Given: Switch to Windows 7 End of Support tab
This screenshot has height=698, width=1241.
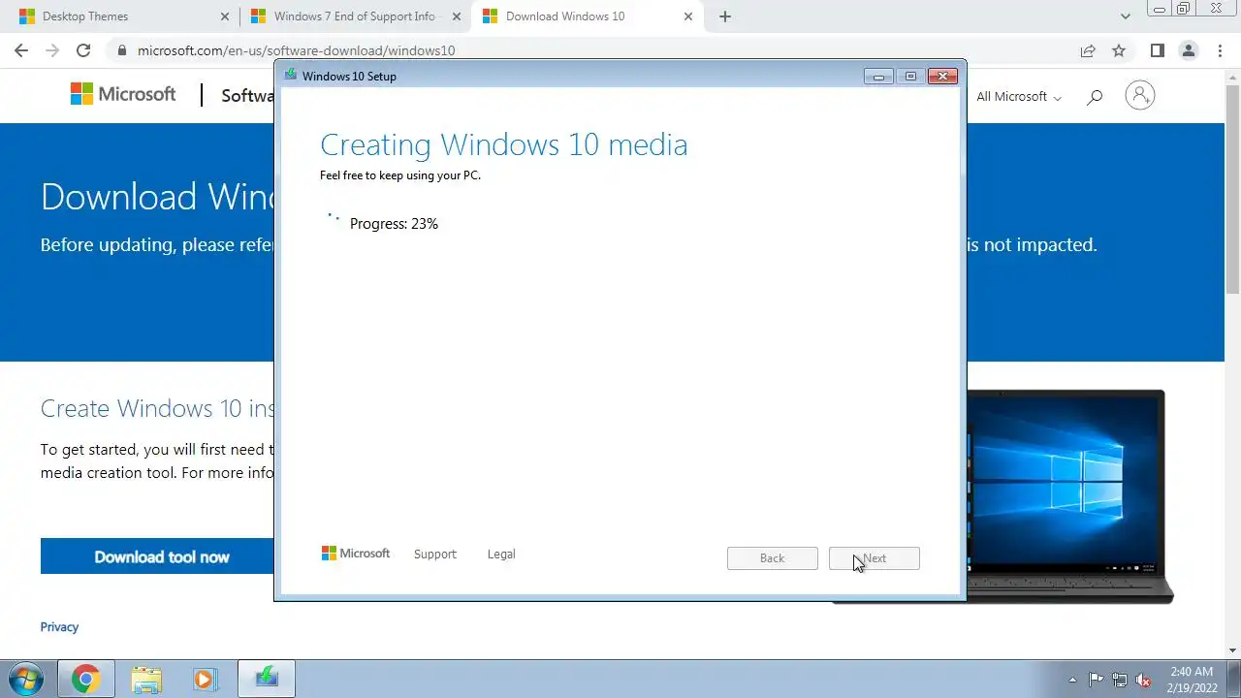Looking at the screenshot, I should (x=355, y=16).
